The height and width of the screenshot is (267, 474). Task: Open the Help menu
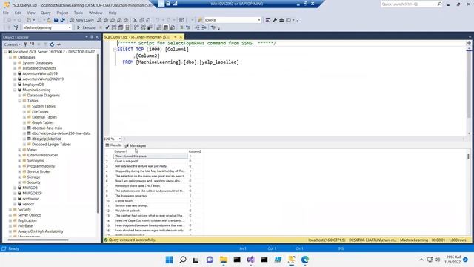tap(113, 13)
